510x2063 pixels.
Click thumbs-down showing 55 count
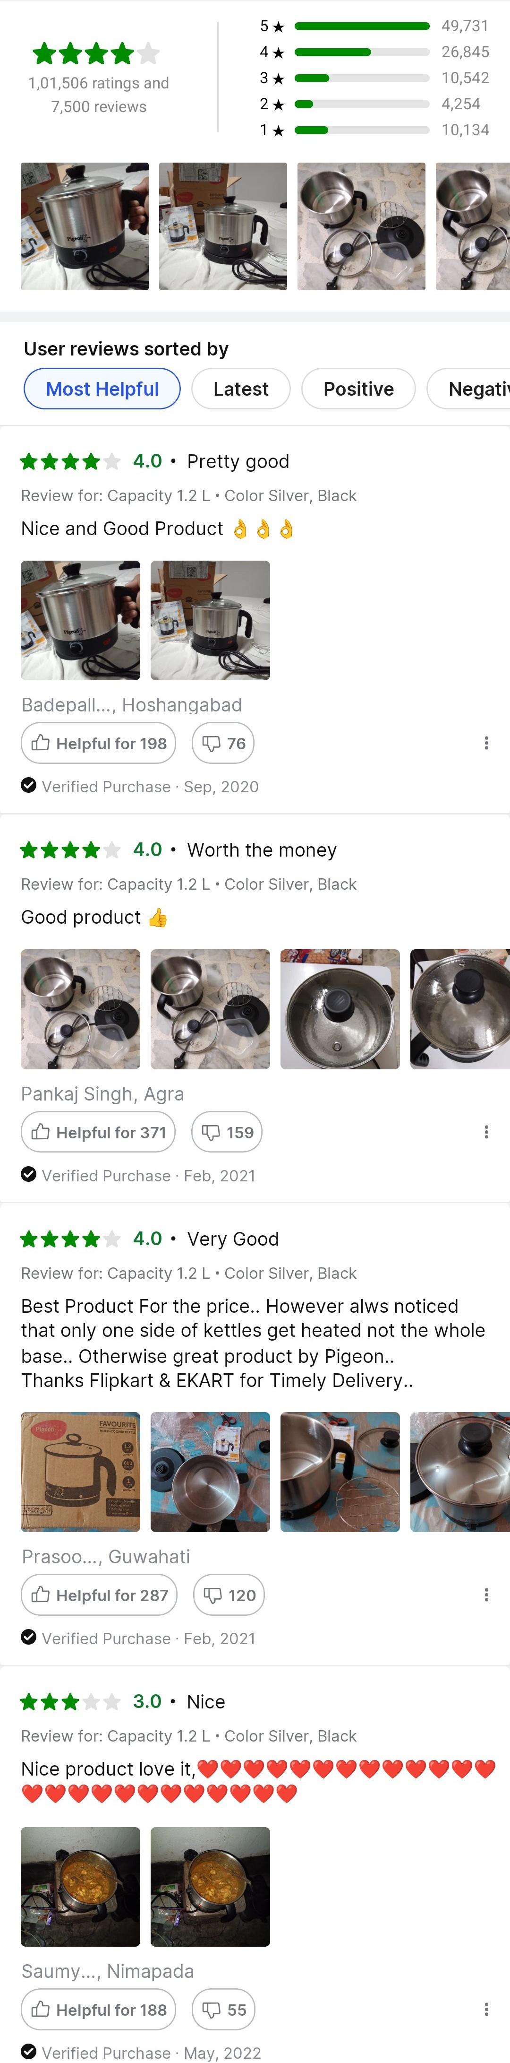click(x=224, y=2009)
